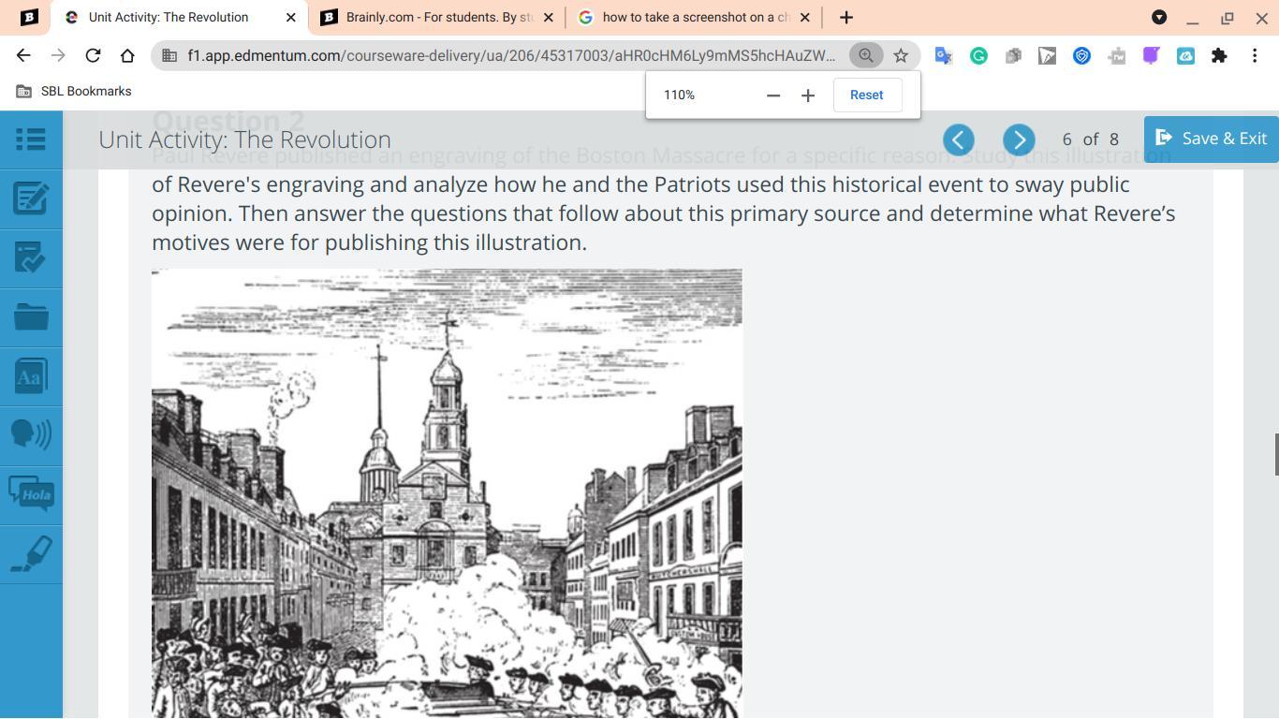1279x719 pixels.
Task: Click Save & Exit button
Action: point(1212,139)
